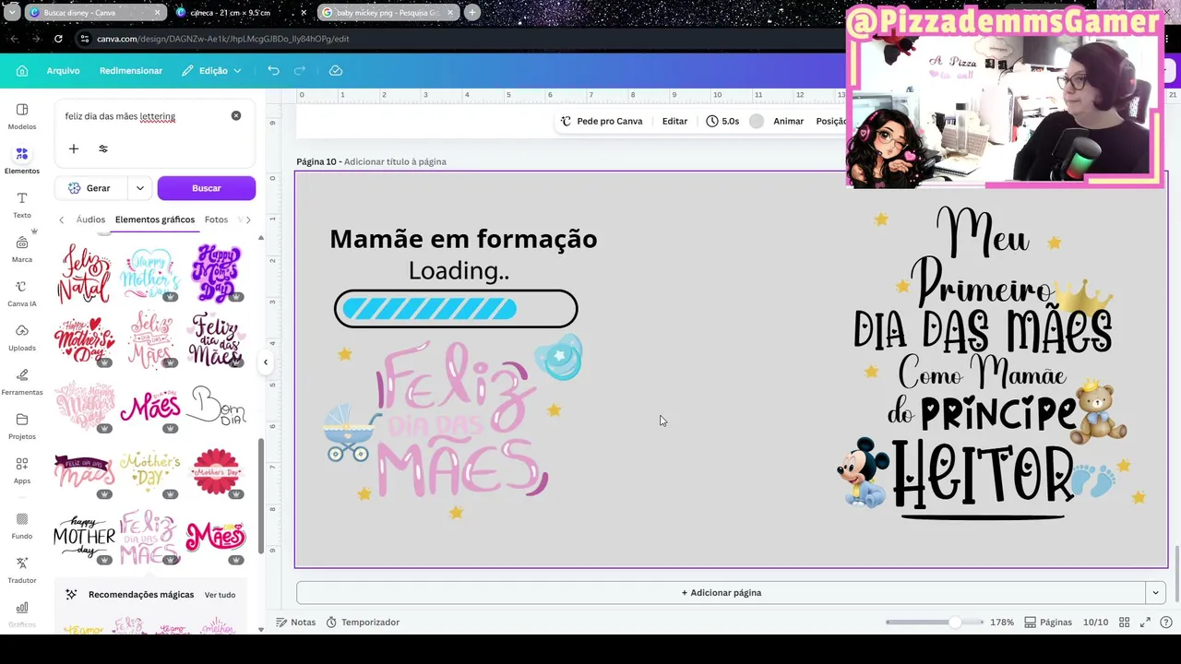
Task: Reload the browser page
Action: click(x=58, y=39)
